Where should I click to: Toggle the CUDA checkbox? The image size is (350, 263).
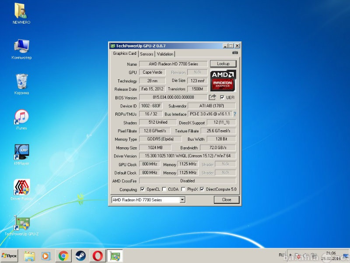[164, 189]
